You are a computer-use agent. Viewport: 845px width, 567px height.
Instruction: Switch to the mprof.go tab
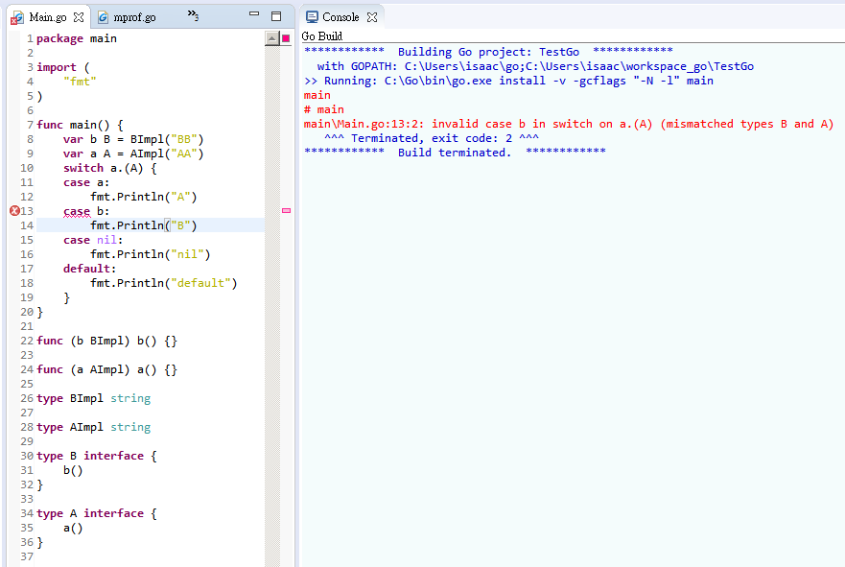pyautogui.click(x=133, y=17)
